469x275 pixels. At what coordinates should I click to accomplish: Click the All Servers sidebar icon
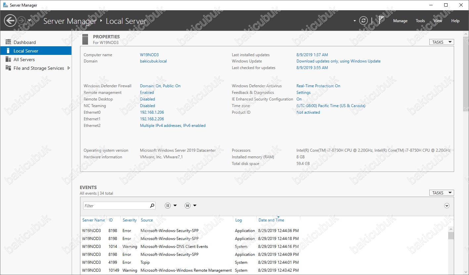click(8, 59)
